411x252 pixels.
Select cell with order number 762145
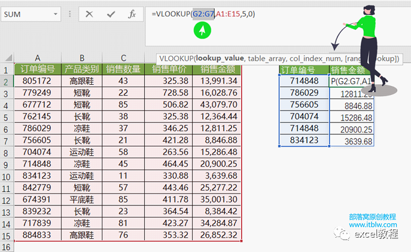[x=38, y=116]
